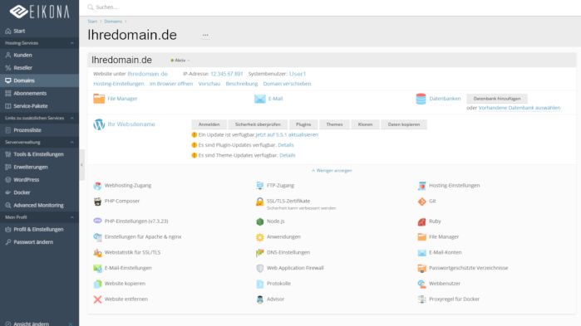The width and height of the screenshot is (581, 326).
Task: Open the PHP Composer icon
Action: (x=97, y=202)
